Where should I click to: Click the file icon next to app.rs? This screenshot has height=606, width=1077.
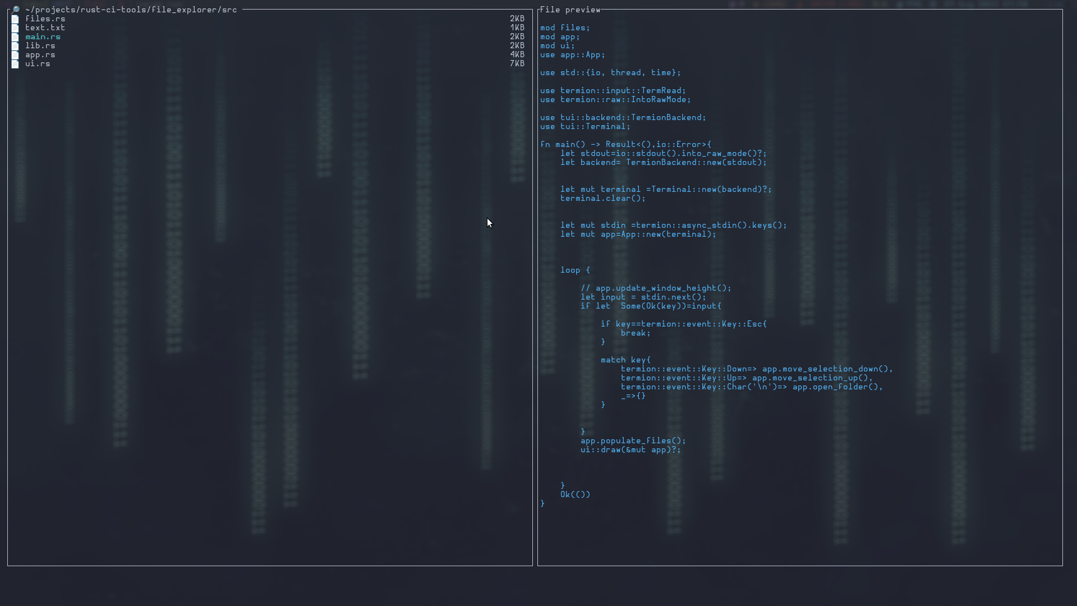tap(15, 55)
